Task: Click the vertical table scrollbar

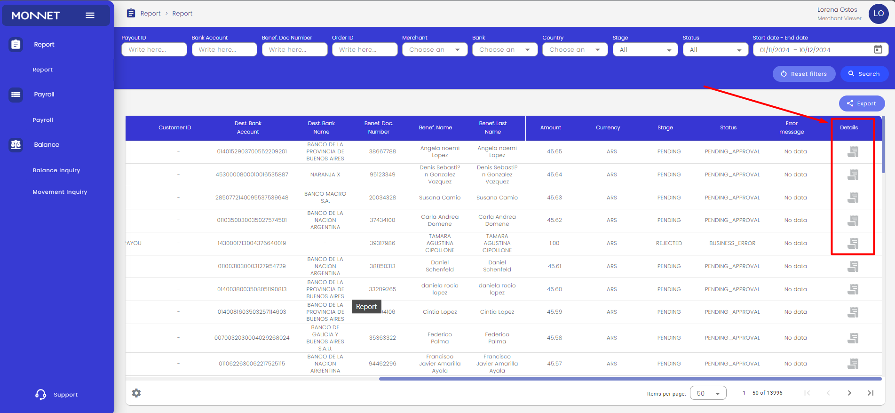Action: click(883, 144)
